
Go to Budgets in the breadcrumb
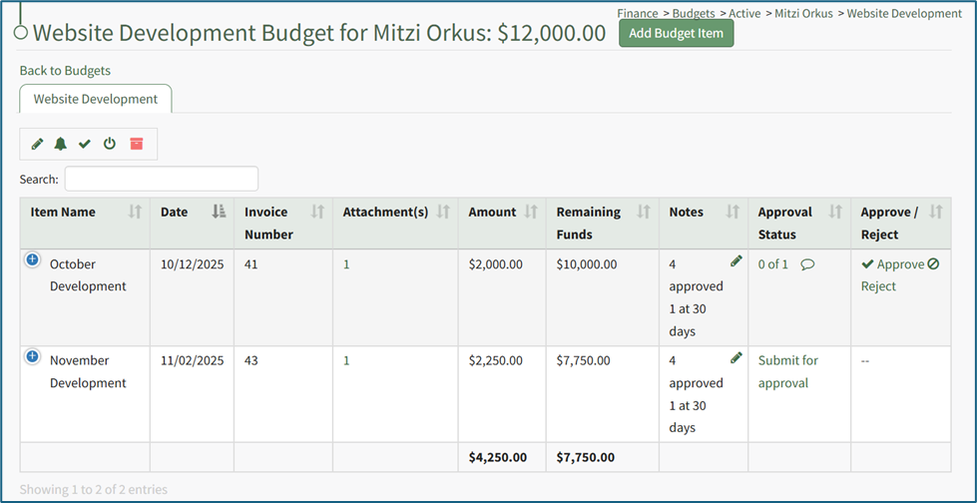(x=693, y=14)
